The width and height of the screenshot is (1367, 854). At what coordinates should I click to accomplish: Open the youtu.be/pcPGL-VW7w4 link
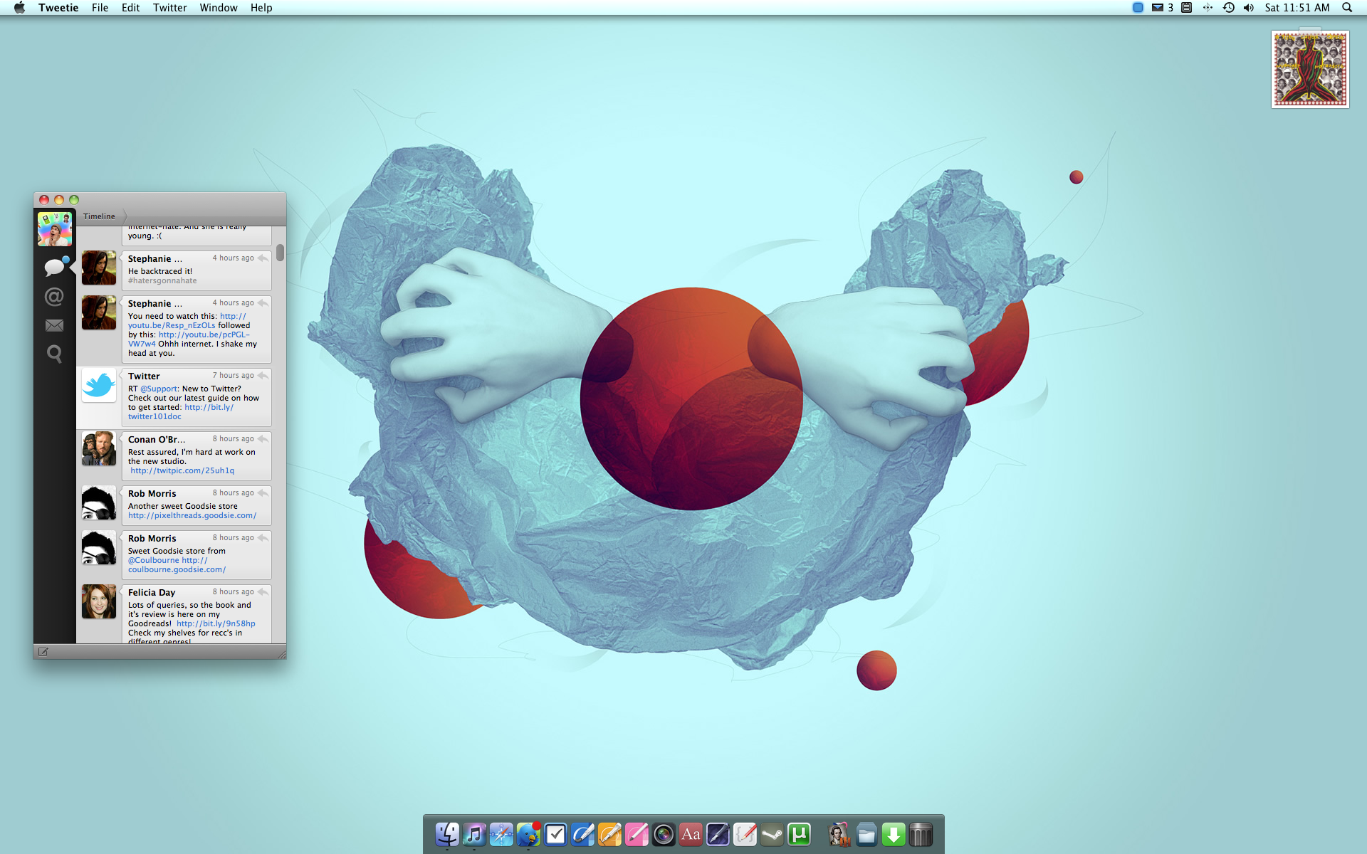[x=204, y=334]
